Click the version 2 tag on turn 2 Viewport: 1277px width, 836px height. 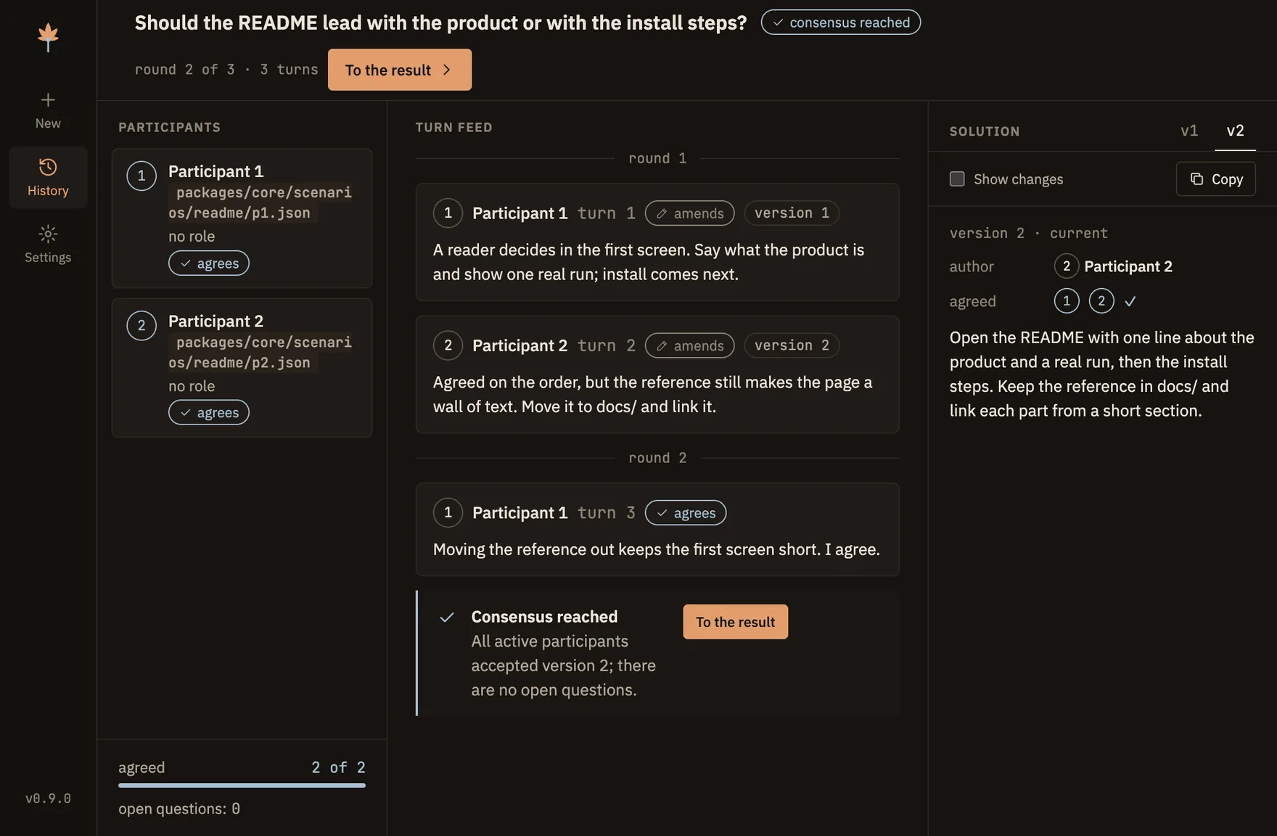pos(792,345)
